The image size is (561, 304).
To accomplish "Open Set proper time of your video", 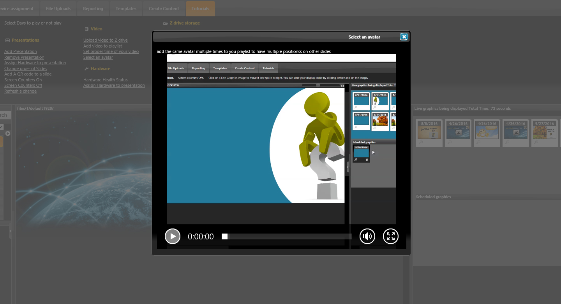I will [x=111, y=51].
